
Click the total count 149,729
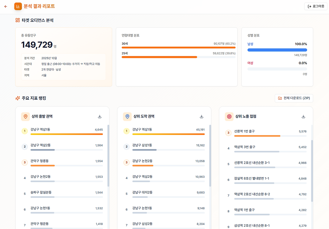[37, 45]
